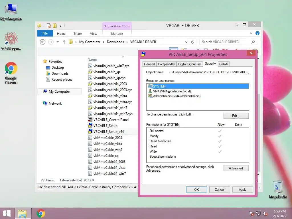Select the vbMmeCable64_win7 file

point(107,174)
